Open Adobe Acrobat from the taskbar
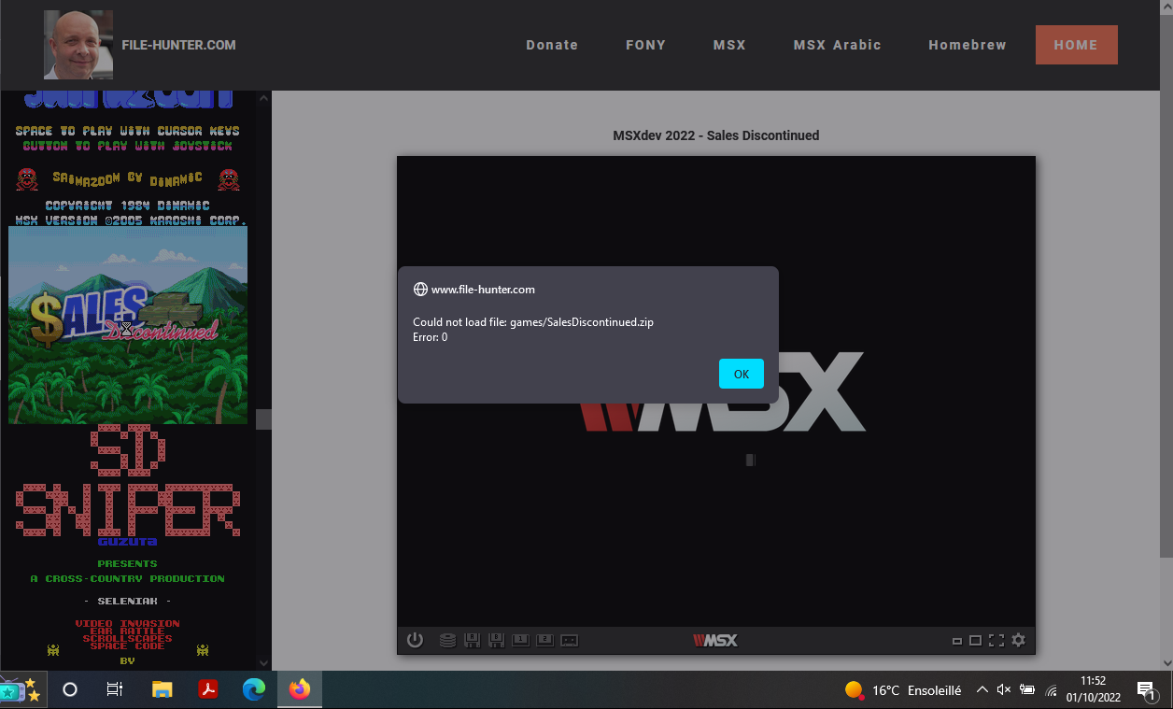The height and width of the screenshot is (709, 1173). click(x=207, y=690)
